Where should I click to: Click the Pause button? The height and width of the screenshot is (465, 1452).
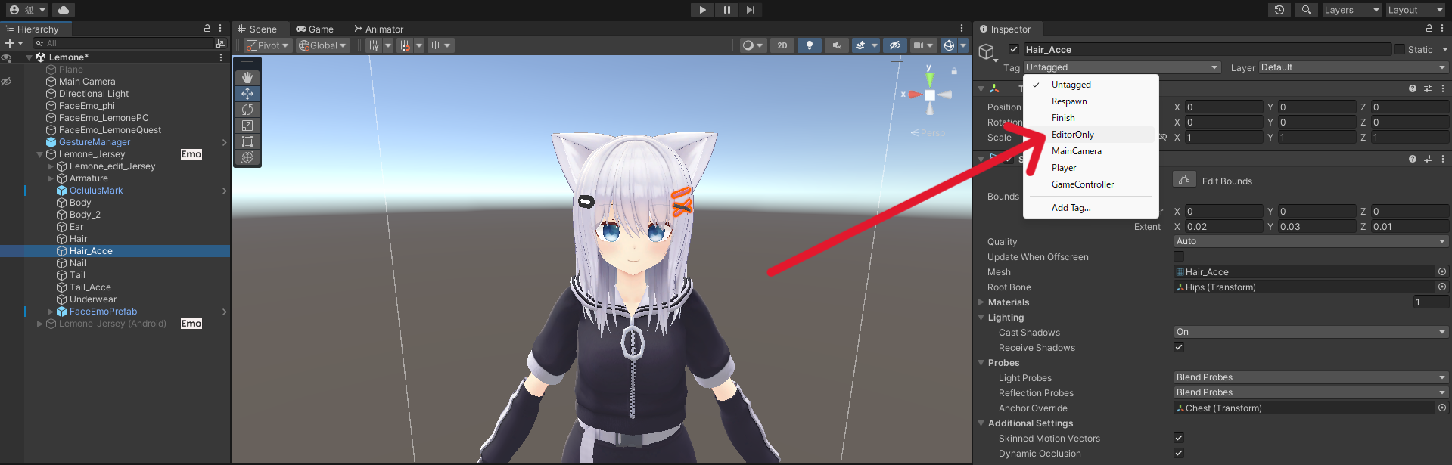tap(726, 10)
